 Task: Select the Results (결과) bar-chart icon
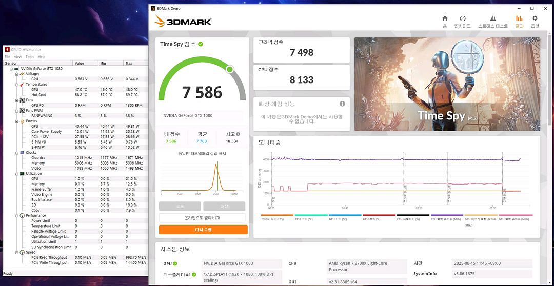coord(519,18)
